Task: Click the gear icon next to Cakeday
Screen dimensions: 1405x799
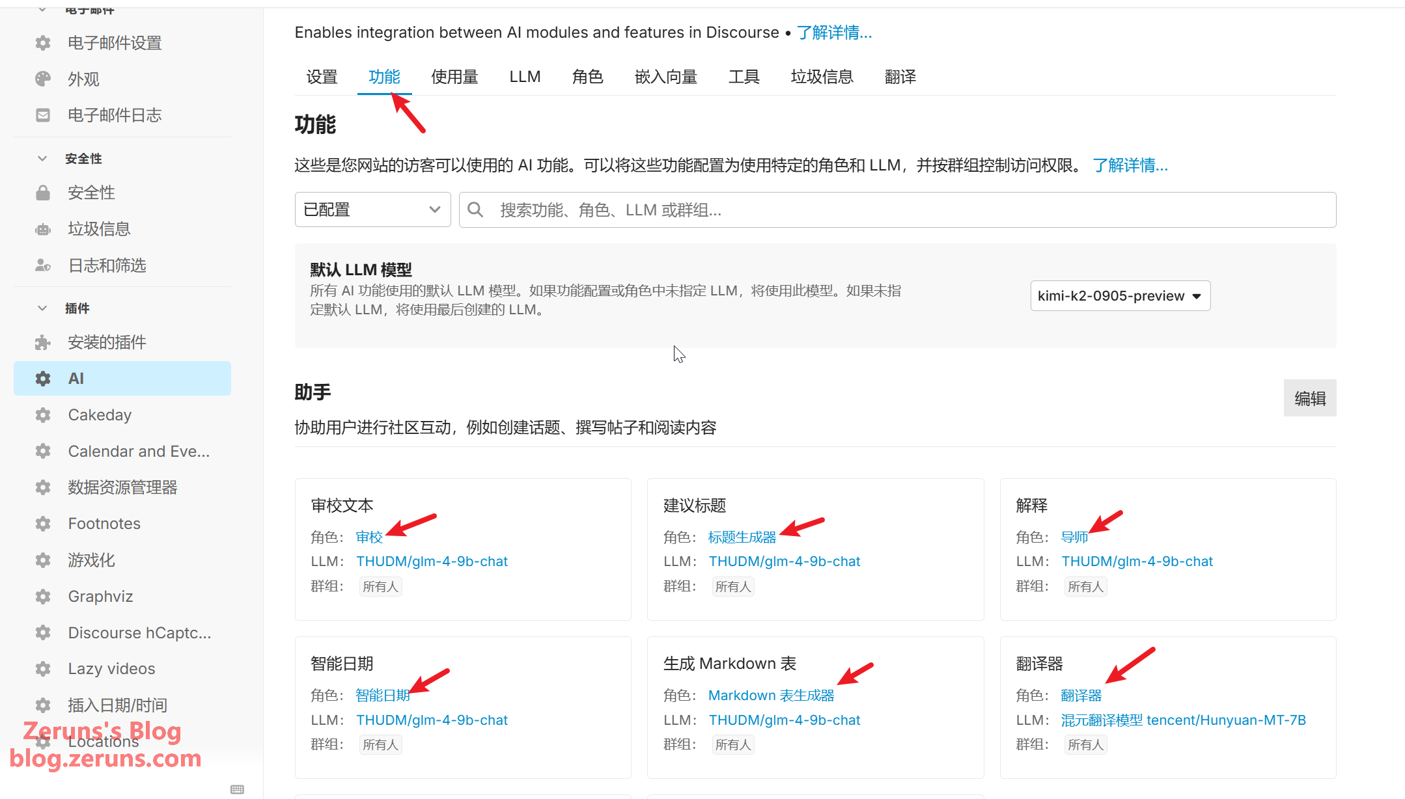Action: coord(43,415)
